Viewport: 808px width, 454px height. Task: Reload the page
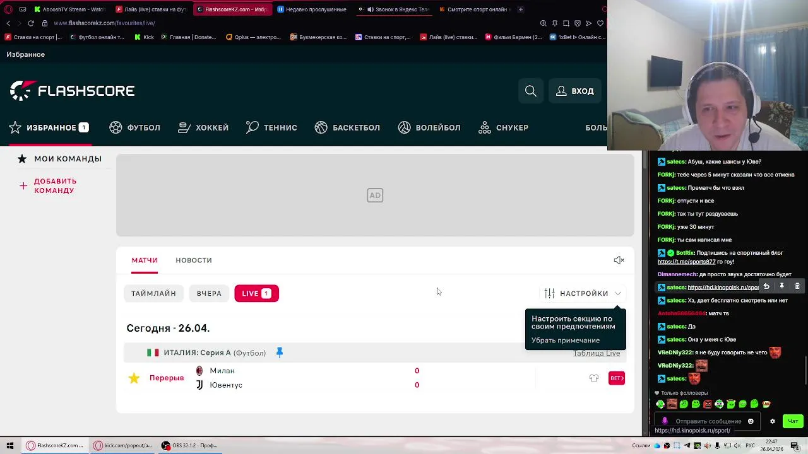point(30,23)
